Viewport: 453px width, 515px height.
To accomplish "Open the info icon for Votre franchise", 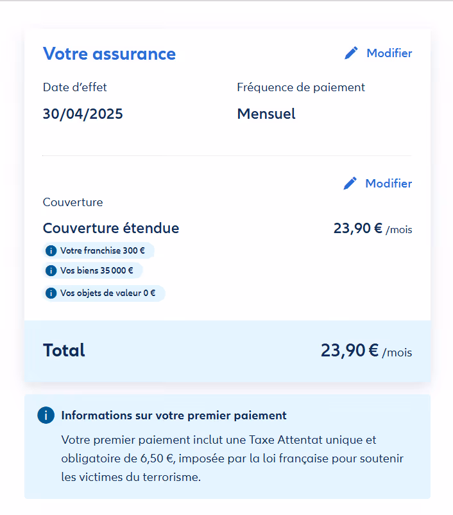I will [x=51, y=250].
